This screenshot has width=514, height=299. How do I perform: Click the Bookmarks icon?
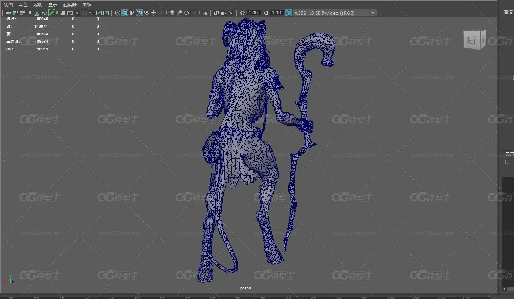pyautogui.click(x=30, y=13)
